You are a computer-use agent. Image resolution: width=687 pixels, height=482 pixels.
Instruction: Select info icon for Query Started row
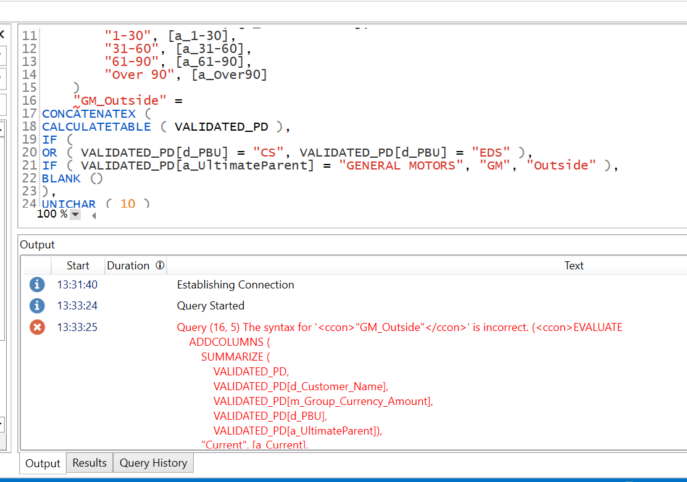click(37, 305)
